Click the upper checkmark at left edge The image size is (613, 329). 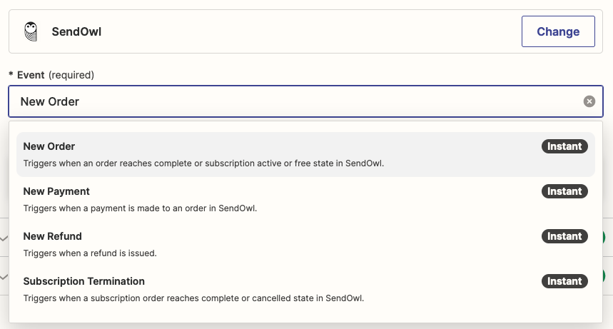[x=4, y=238]
